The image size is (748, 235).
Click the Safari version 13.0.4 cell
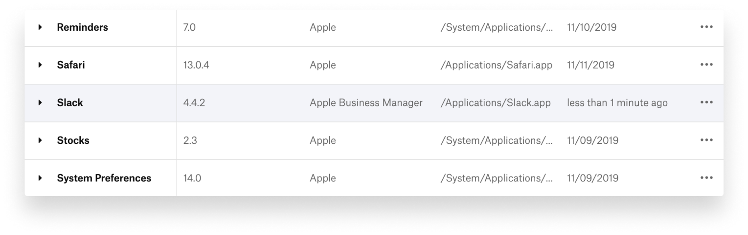tap(196, 65)
